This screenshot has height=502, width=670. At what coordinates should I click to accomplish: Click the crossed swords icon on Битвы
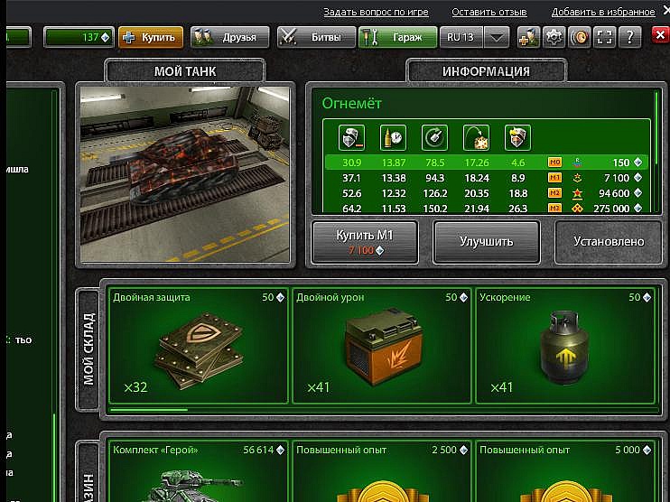pyautogui.click(x=289, y=37)
